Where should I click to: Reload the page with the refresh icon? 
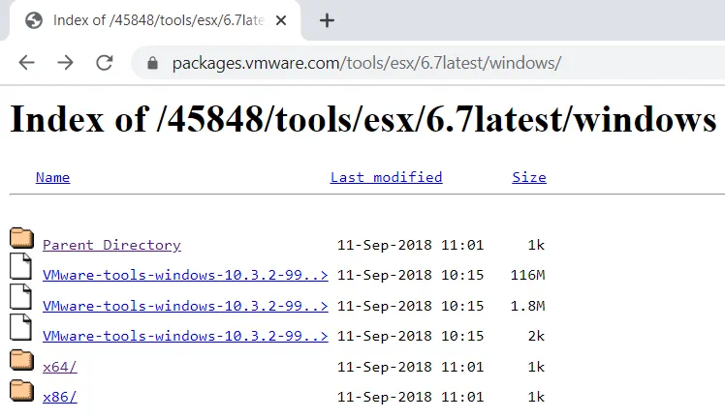(105, 62)
